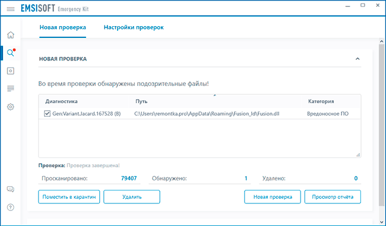Open the feedback chat icon

click(11, 189)
